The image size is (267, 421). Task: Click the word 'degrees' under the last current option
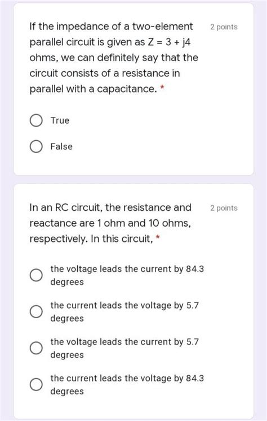(x=67, y=392)
